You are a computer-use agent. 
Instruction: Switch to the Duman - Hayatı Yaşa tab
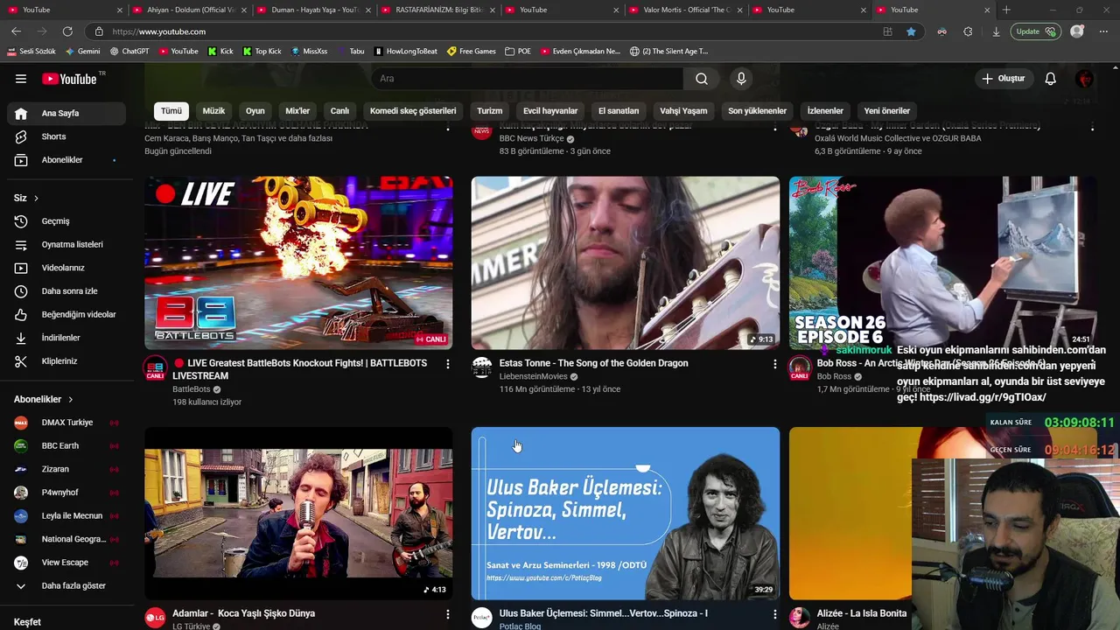pos(315,10)
